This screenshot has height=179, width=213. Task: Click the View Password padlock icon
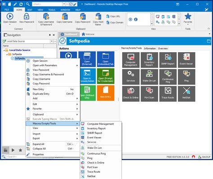point(27,17)
